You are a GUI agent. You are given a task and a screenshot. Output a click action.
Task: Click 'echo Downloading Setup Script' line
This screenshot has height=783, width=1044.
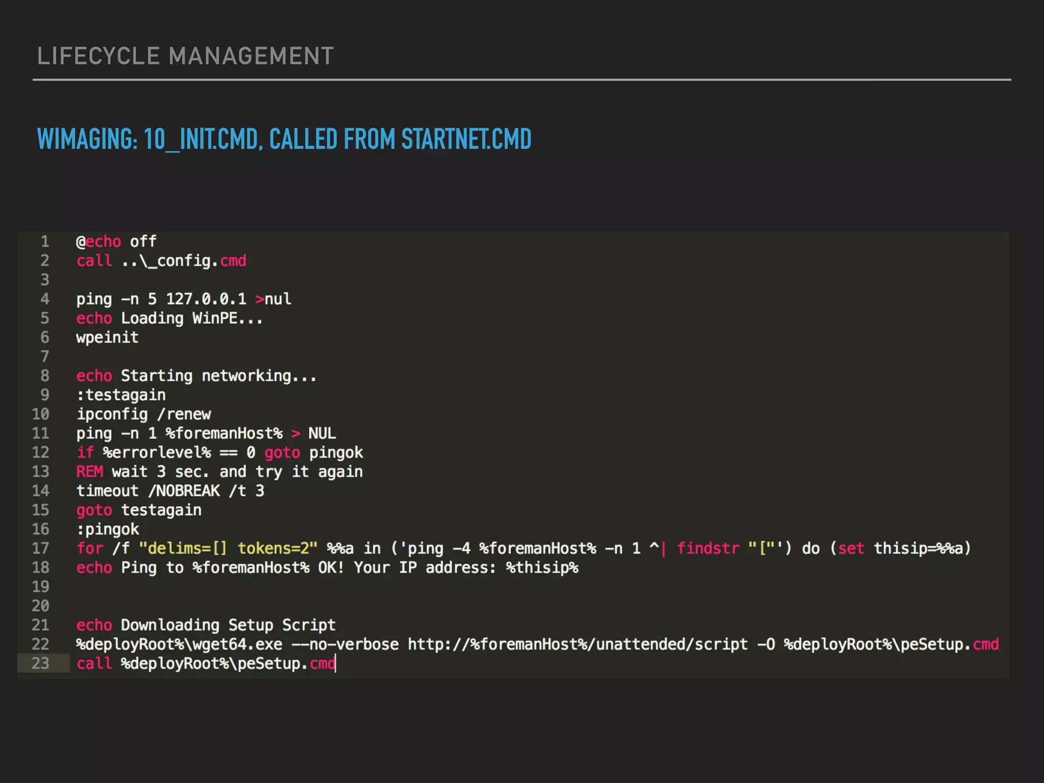pos(206,625)
